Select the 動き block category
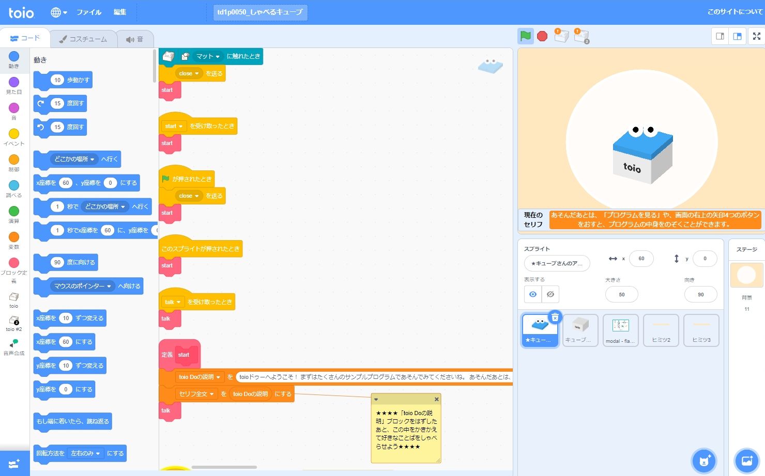 [x=14, y=60]
